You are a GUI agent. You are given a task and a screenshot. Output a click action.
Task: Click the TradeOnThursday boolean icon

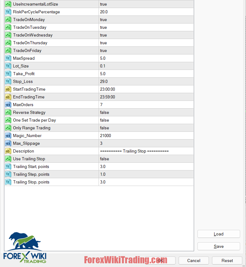8,43
